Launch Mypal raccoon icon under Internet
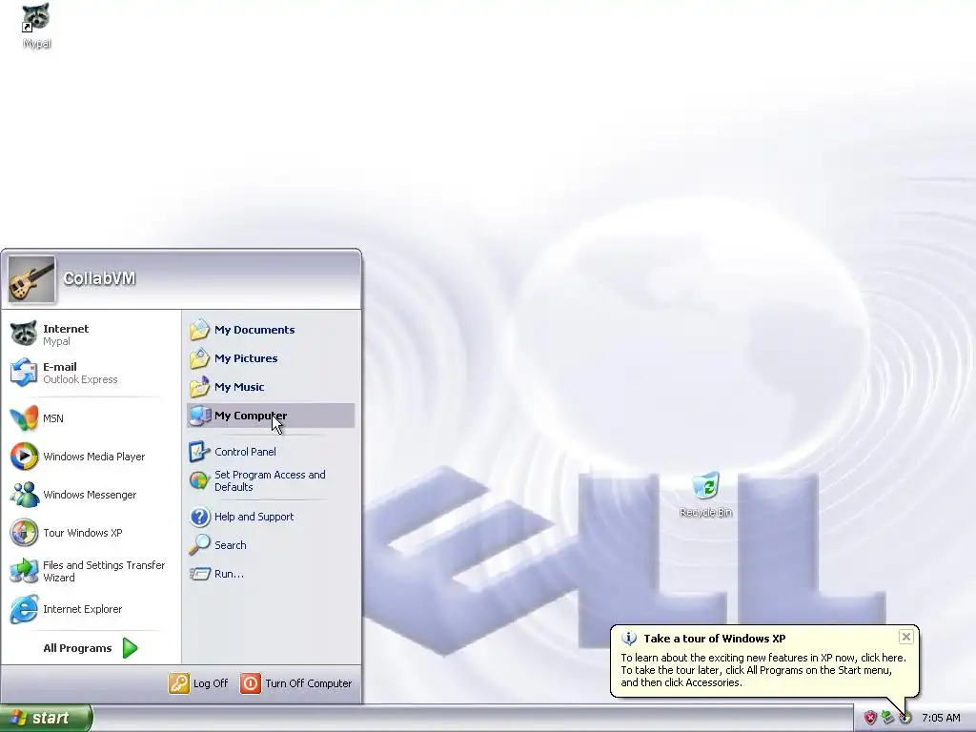 (x=24, y=335)
